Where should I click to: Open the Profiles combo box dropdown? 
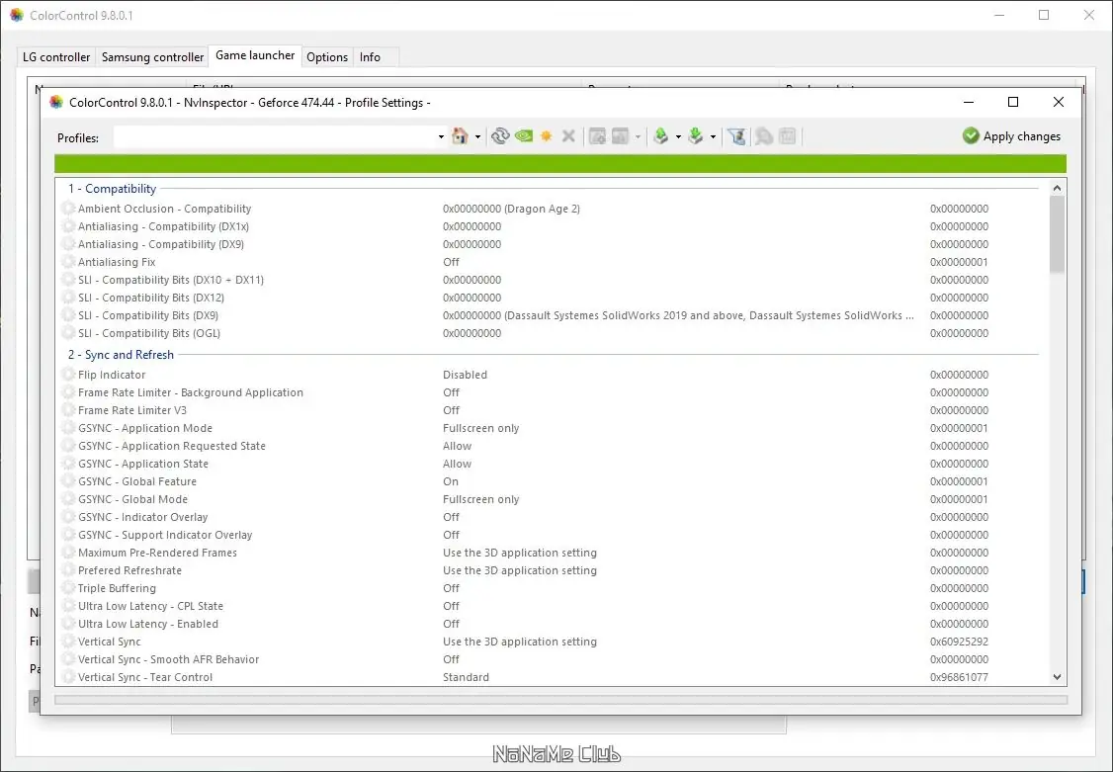click(441, 137)
